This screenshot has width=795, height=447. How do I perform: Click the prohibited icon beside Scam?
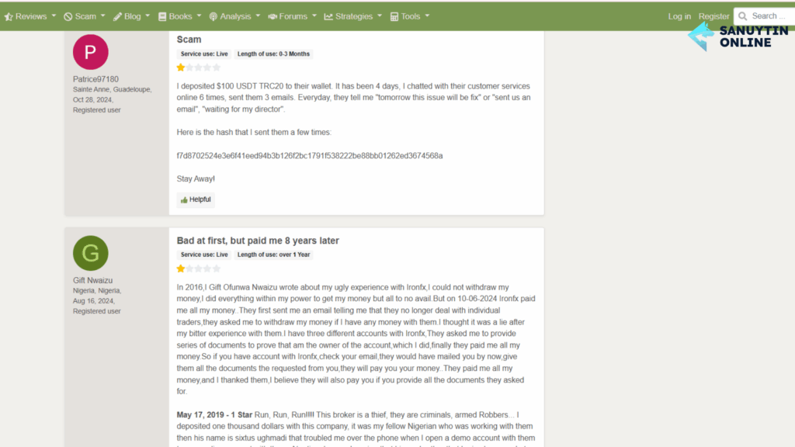coord(68,17)
